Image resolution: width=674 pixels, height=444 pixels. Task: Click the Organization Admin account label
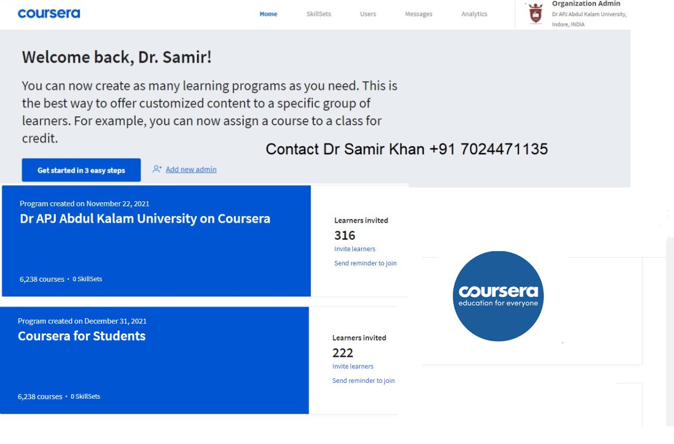click(586, 4)
